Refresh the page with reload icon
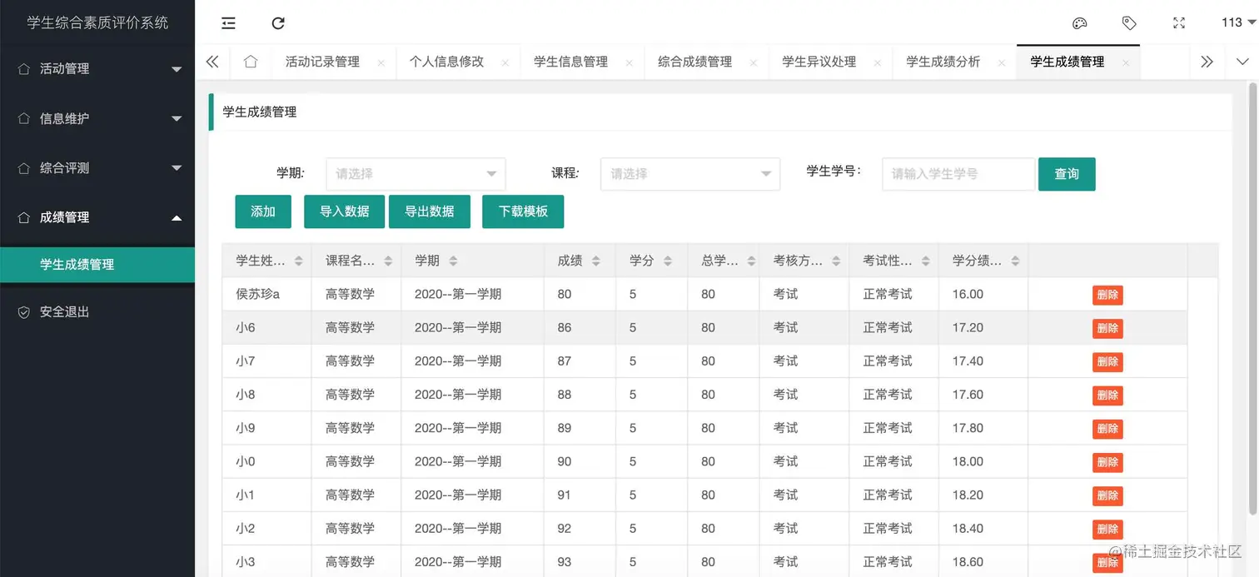 (x=278, y=23)
